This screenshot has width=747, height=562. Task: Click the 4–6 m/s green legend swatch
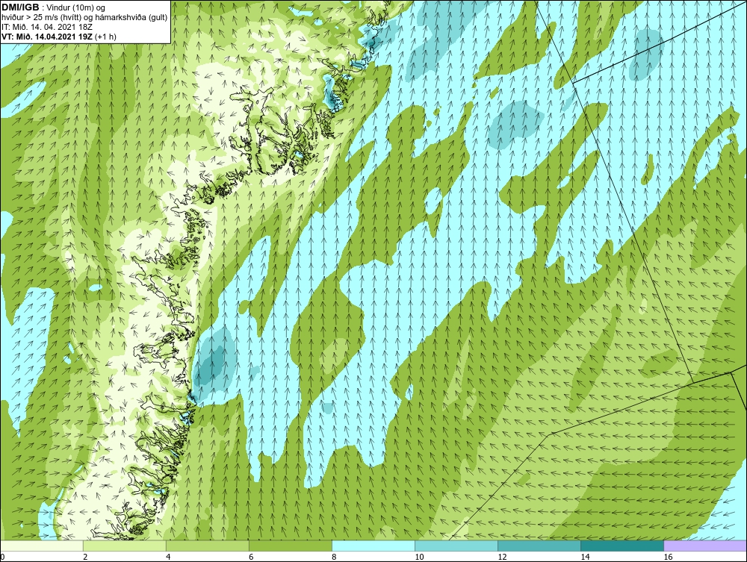coord(207,546)
